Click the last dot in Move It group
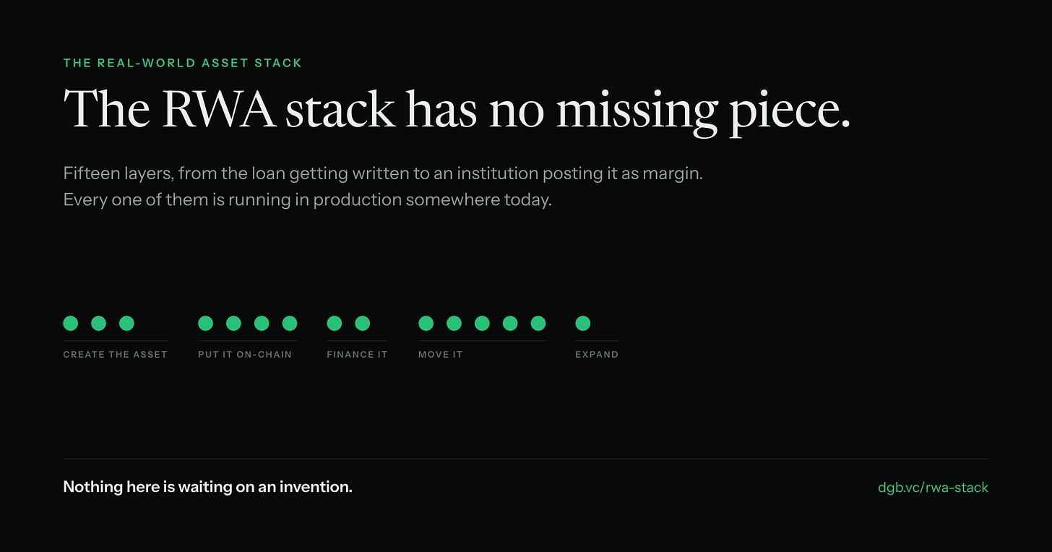1052x552 pixels. pyautogui.click(x=538, y=323)
